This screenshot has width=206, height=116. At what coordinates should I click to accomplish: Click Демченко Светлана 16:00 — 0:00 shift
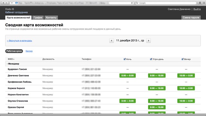(x=186, y=75)
